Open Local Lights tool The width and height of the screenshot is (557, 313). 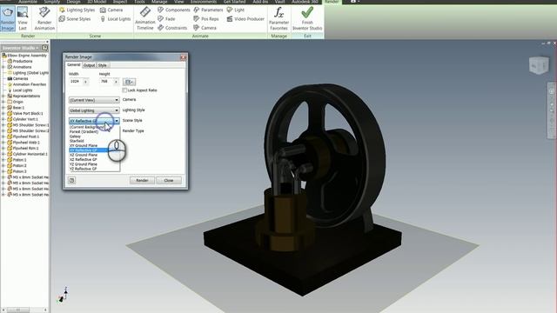click(116, 19)
